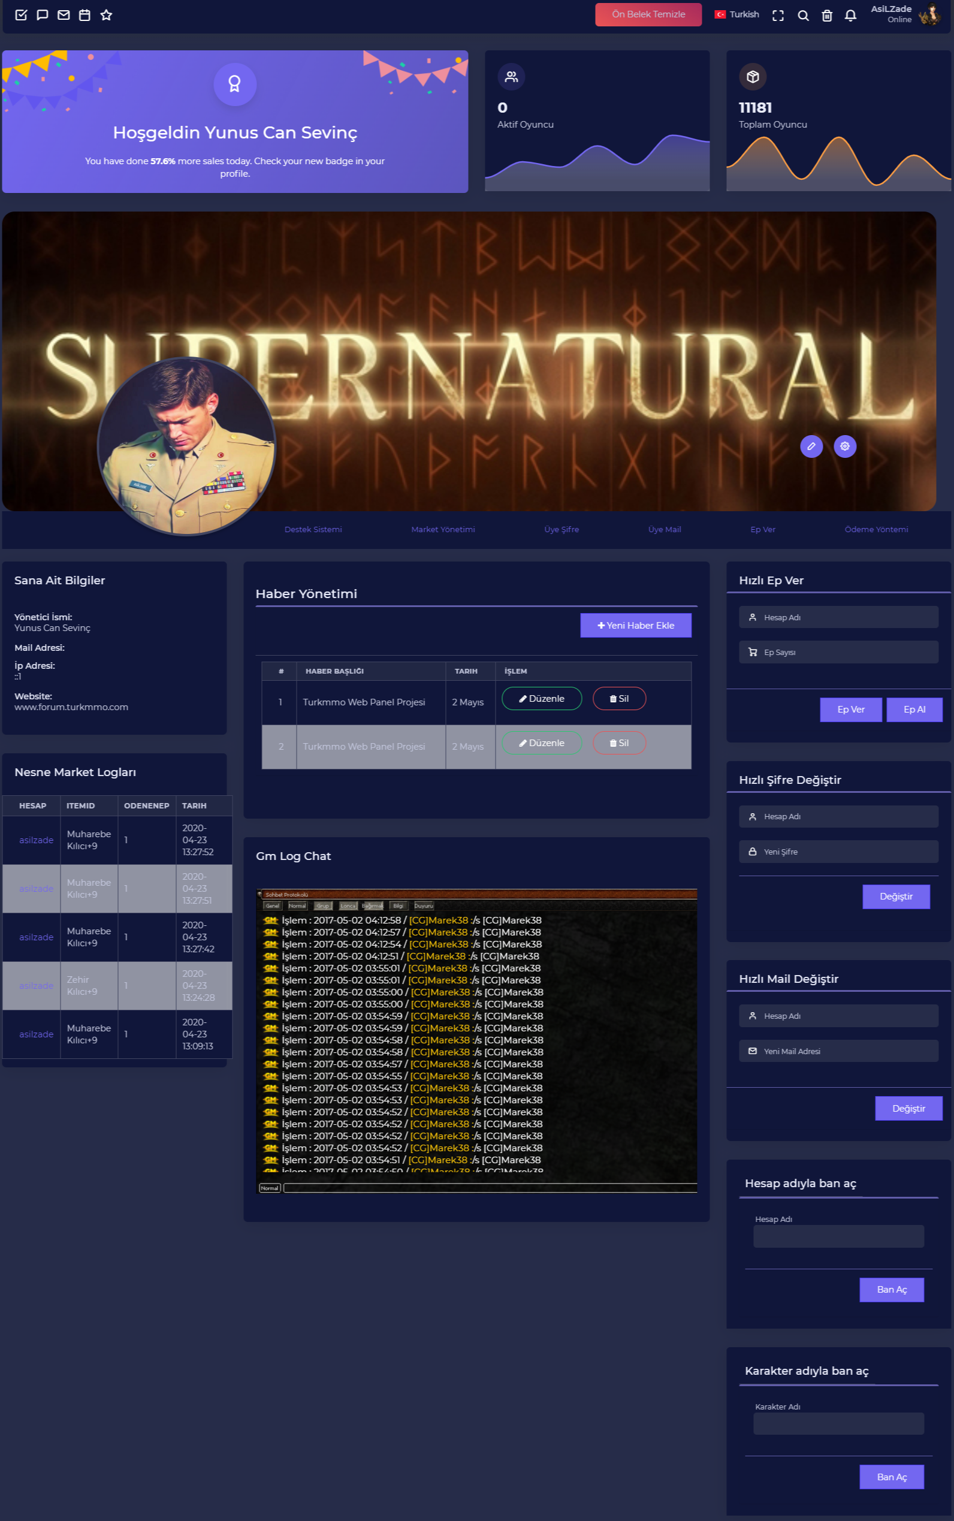Open the mail envelope icon in navbar
This screenshot has height=1521, width=954.
pos(64,14)
